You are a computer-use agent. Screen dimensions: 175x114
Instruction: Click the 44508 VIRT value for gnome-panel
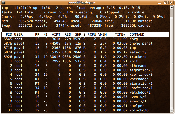click(x=55, y=44)
